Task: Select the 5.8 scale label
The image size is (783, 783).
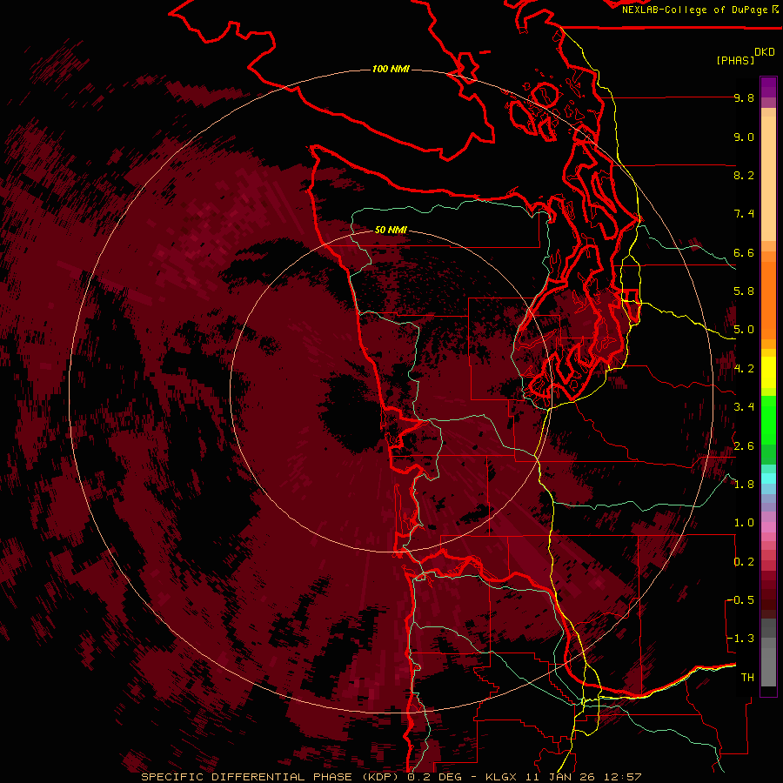Action: pos(744,291)
